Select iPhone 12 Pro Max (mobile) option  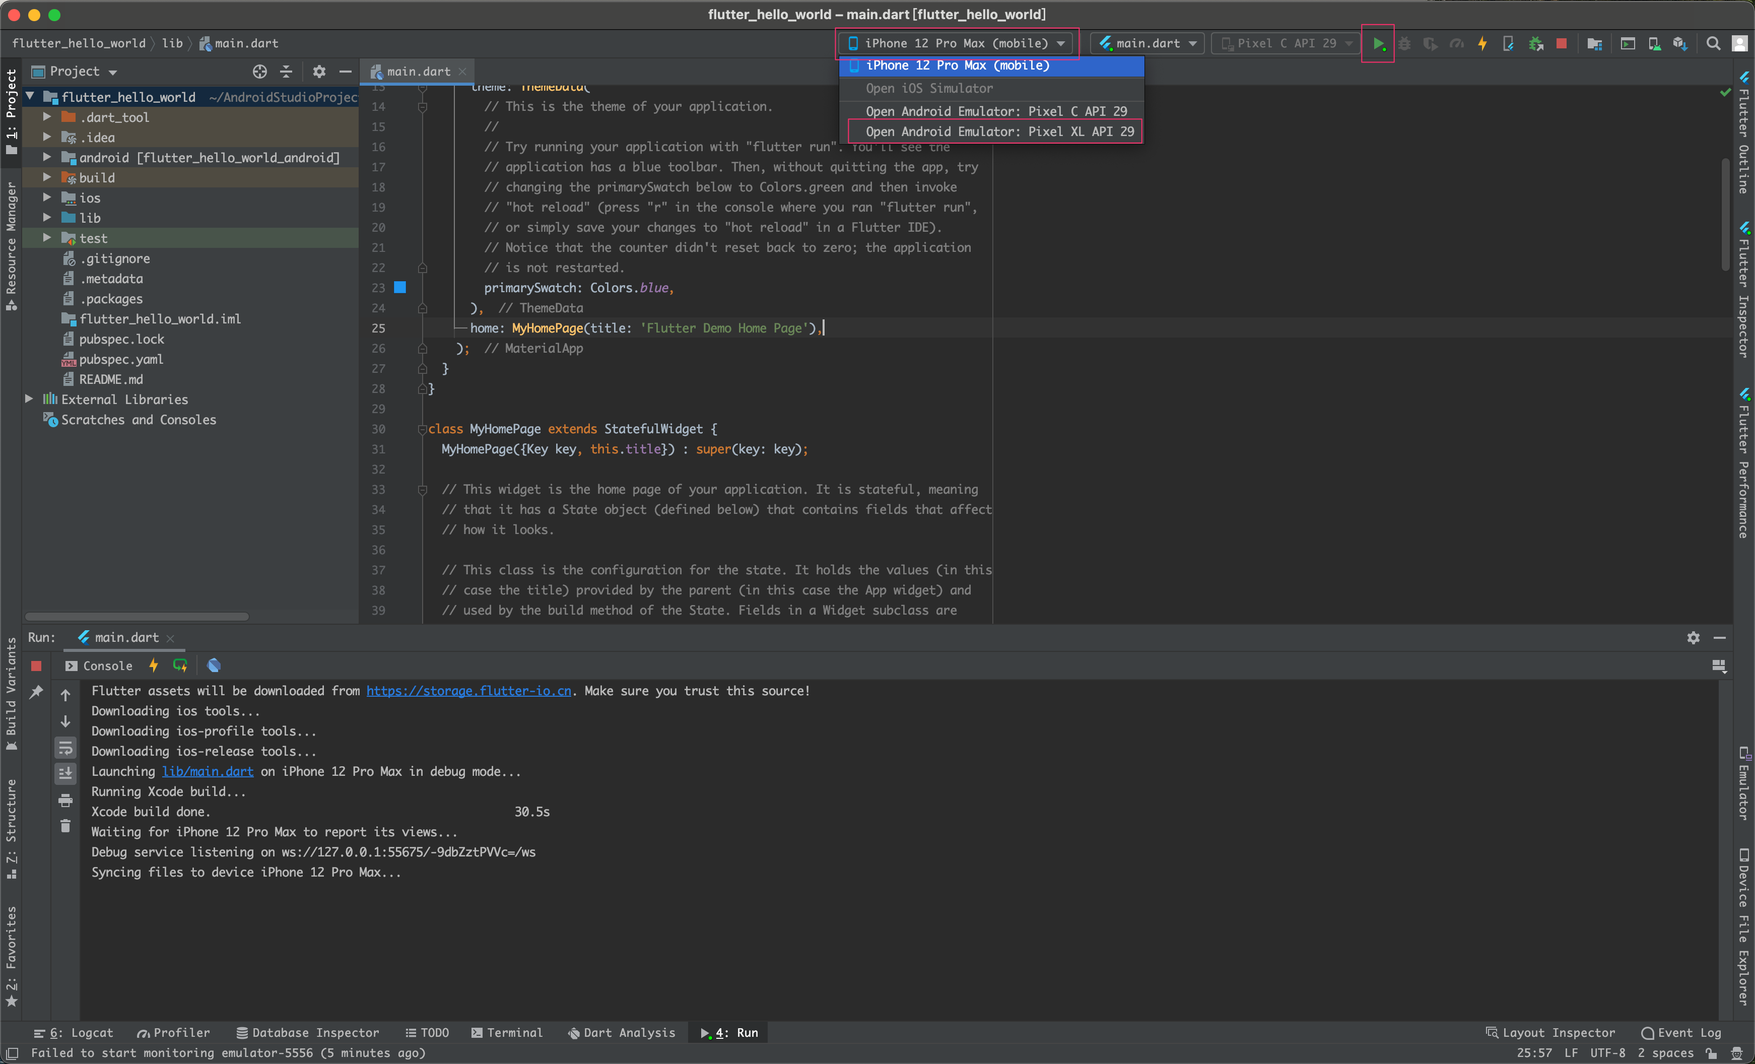(x=991, y=65)
